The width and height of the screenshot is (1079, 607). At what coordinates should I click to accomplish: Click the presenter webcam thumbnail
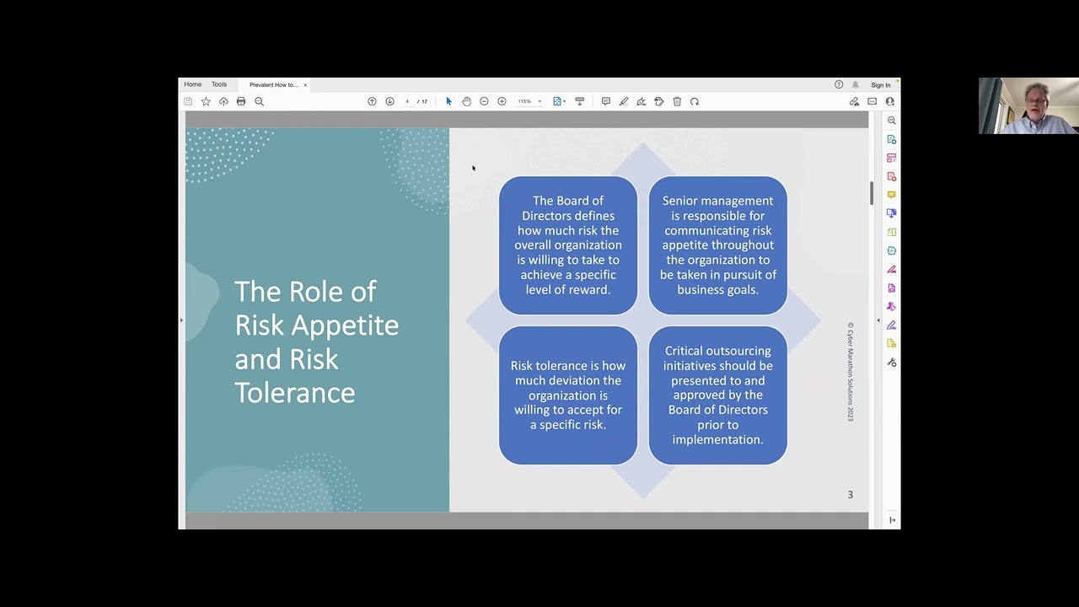click(x=1028, y=106)
